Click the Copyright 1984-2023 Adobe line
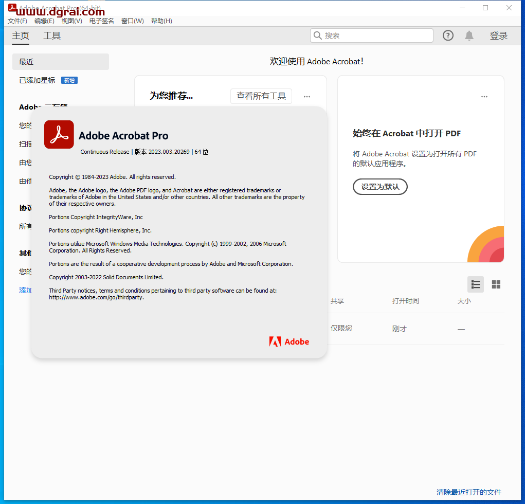525x504 pixels. coord(112,177)
